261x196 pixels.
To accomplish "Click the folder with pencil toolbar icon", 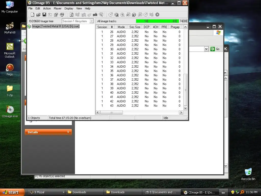I will click(56, 15).
